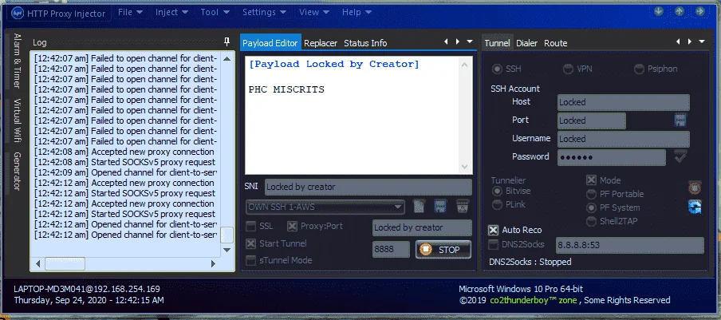Click the Log vertical scrollbar thumb
The height and width of the screenshot is (320, 721).
[227, 235]
